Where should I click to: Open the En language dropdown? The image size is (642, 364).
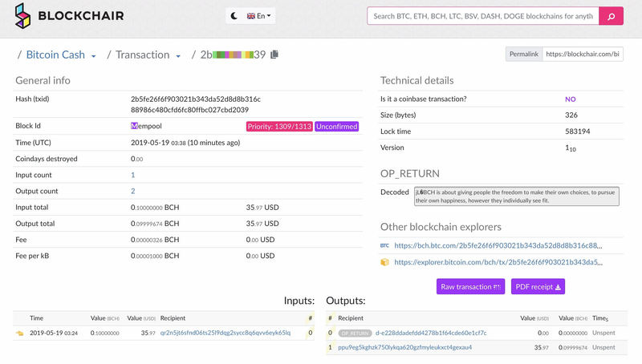258,16
